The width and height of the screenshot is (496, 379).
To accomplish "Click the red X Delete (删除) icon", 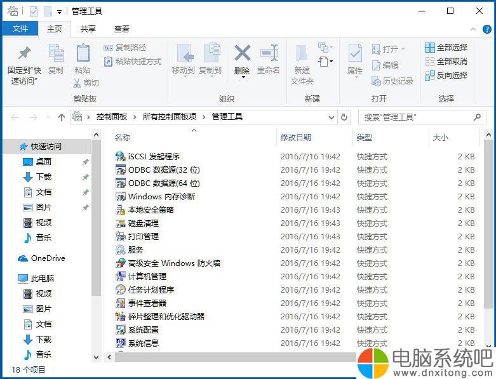I will (x=243, y=53).
